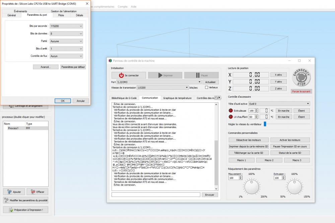Open the Bibliothèque de G-Code tab
This screenshot has width=335, height=223.
pyautogui.click(x=124, y=98)
